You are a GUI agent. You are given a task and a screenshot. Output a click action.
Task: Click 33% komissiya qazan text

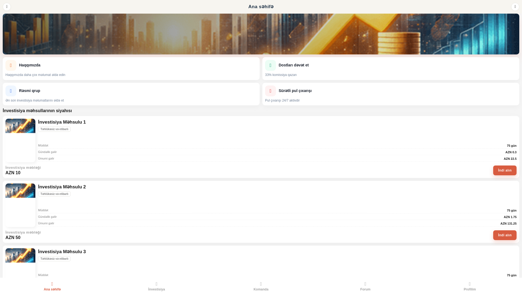[x=281, y=75]
